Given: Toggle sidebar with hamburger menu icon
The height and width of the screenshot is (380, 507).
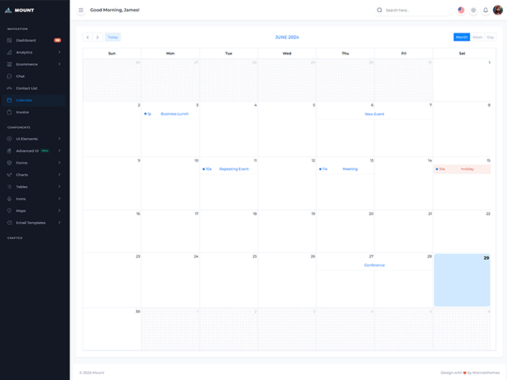Looking at the screenshot, I should (81, 10).
